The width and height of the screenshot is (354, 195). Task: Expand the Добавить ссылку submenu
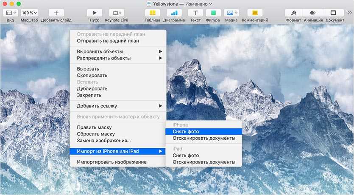coord(118,106)
